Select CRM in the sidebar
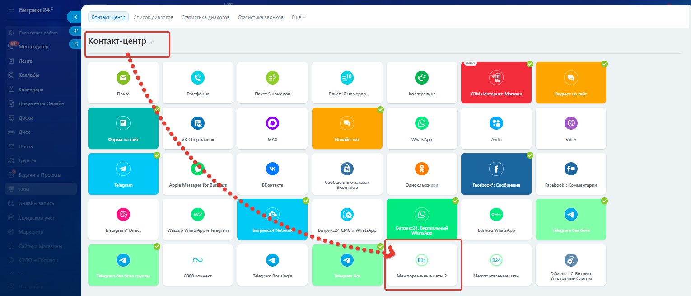The width and height of the screenshot is (691, 296). click(x=41, y=189)
